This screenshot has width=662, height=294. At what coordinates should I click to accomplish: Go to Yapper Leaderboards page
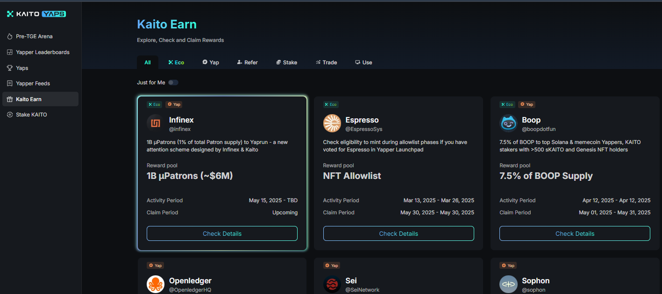[41, 52]
